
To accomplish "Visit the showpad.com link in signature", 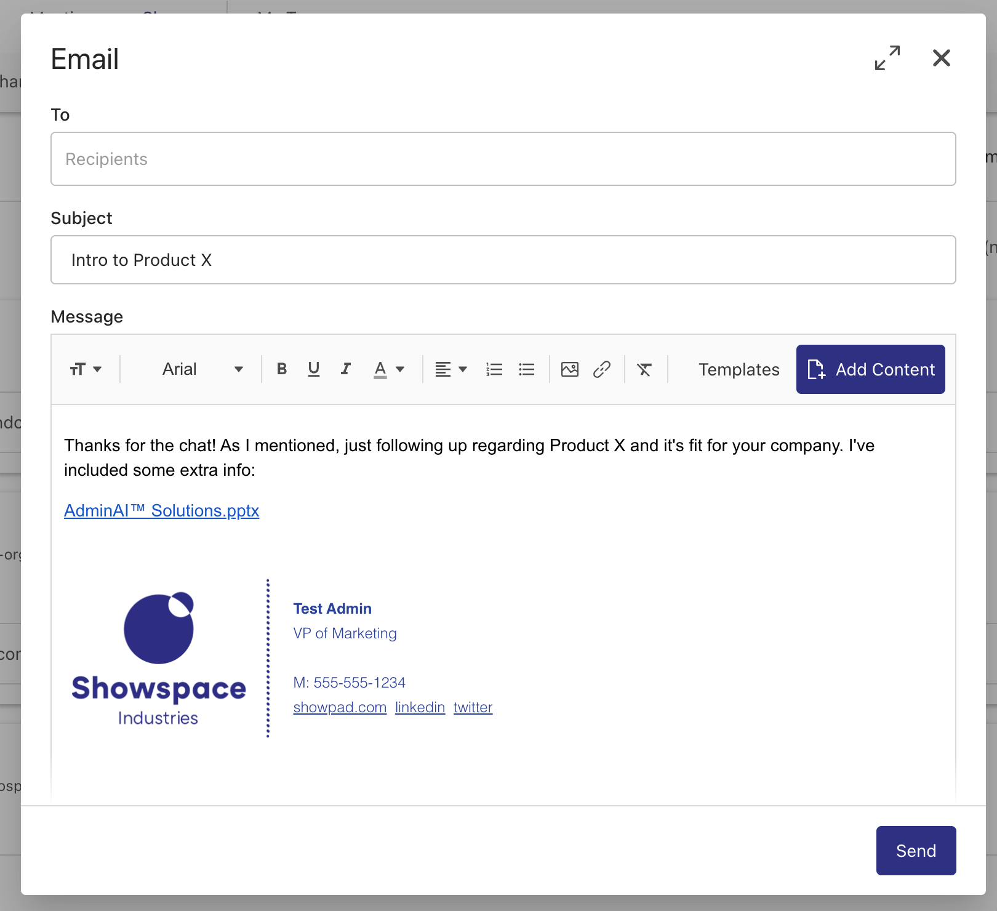I will pyautogui.click(x=340, y=707).
